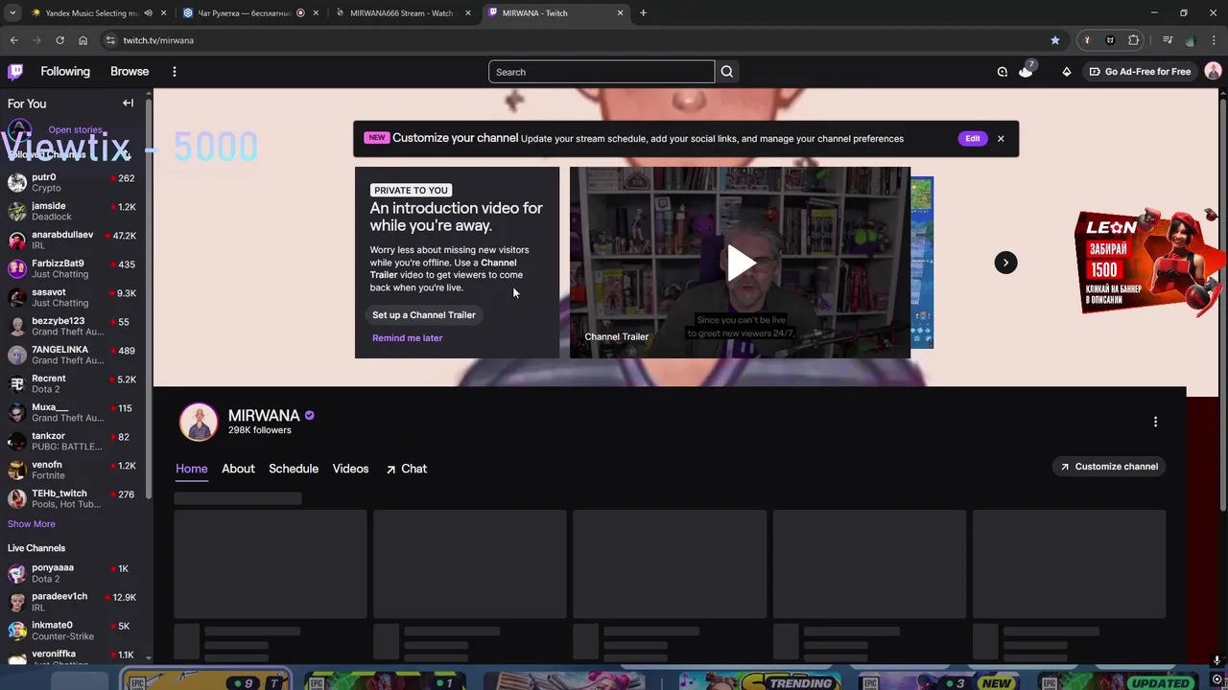The image size is (1228, 690).
Task: Open the Chrome media controls icon
Action: coord(1168,40)
